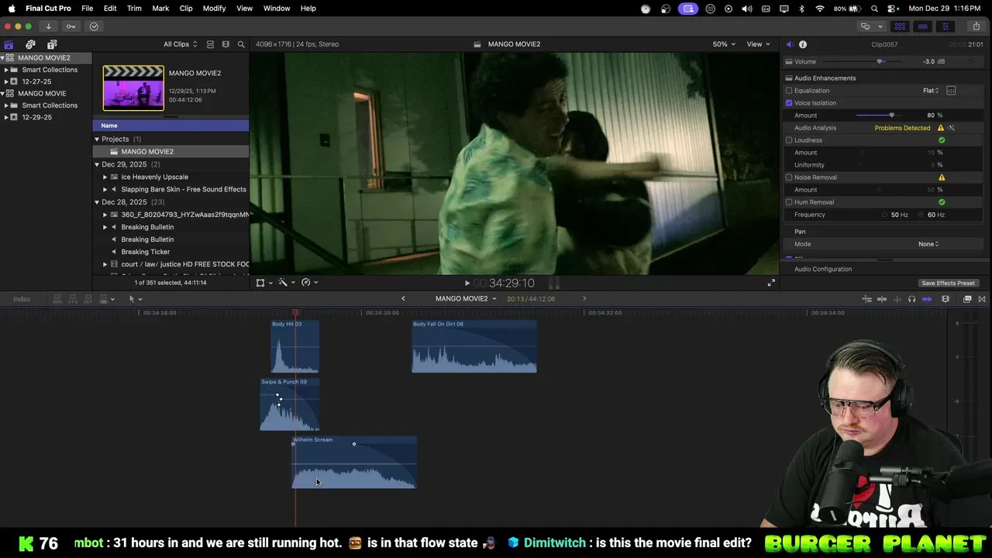Open the File menu
The image size is (992, 558).
click(x=87, y=9)
